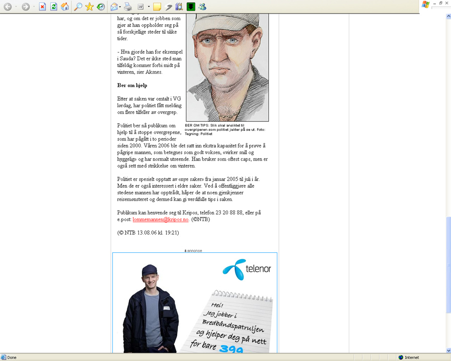Launch Messenger with the people icon

pyautogui.click(x=202, y=7)
